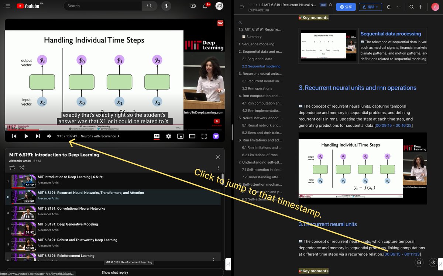The width and height of the screenshot is (443, 276).
Task: Focus the YouTube search field
Action: [103, 6]
